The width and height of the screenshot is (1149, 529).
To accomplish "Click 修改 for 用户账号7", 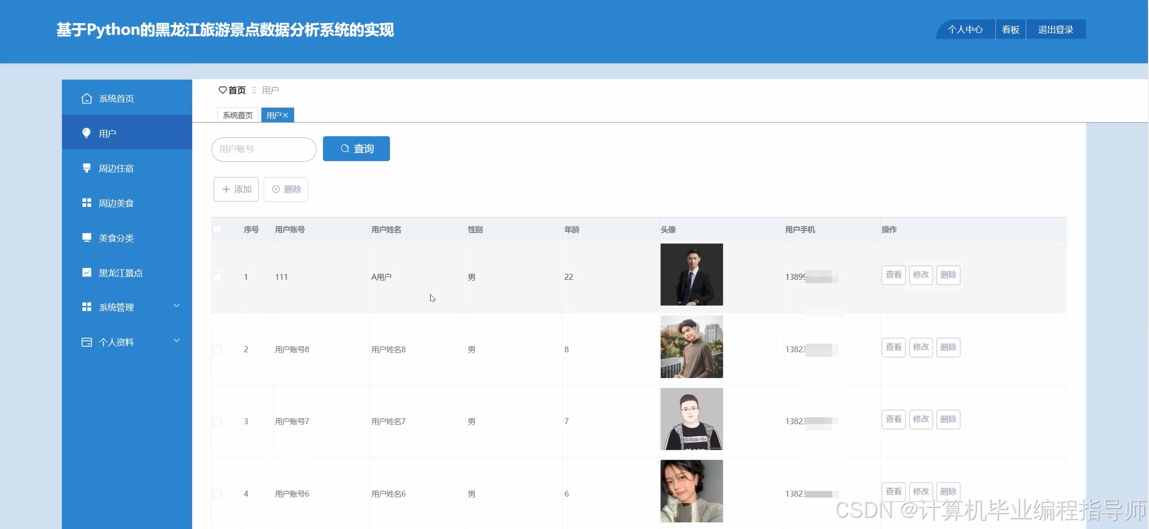I will point(921,419).
